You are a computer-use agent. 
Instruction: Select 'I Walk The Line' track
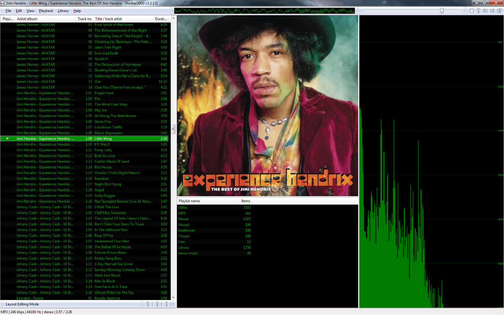click(x=84, y=207)
